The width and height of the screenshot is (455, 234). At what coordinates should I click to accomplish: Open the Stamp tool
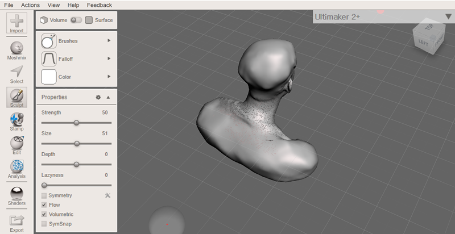17,122
